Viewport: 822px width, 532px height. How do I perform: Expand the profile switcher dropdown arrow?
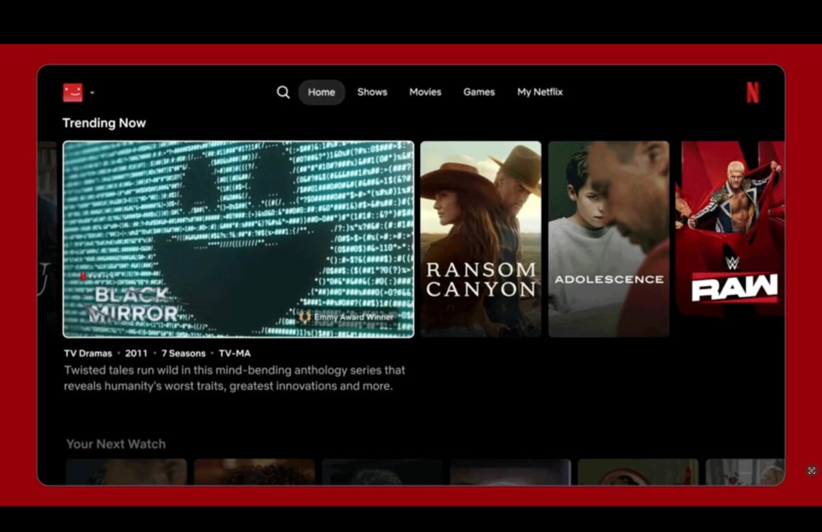point(92,93)
